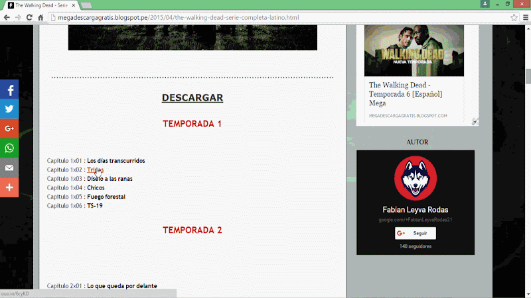The width and height of the screenshot is (531, 298).
Task: Bookmark this page with the star
Action: (x=514, y=17)
